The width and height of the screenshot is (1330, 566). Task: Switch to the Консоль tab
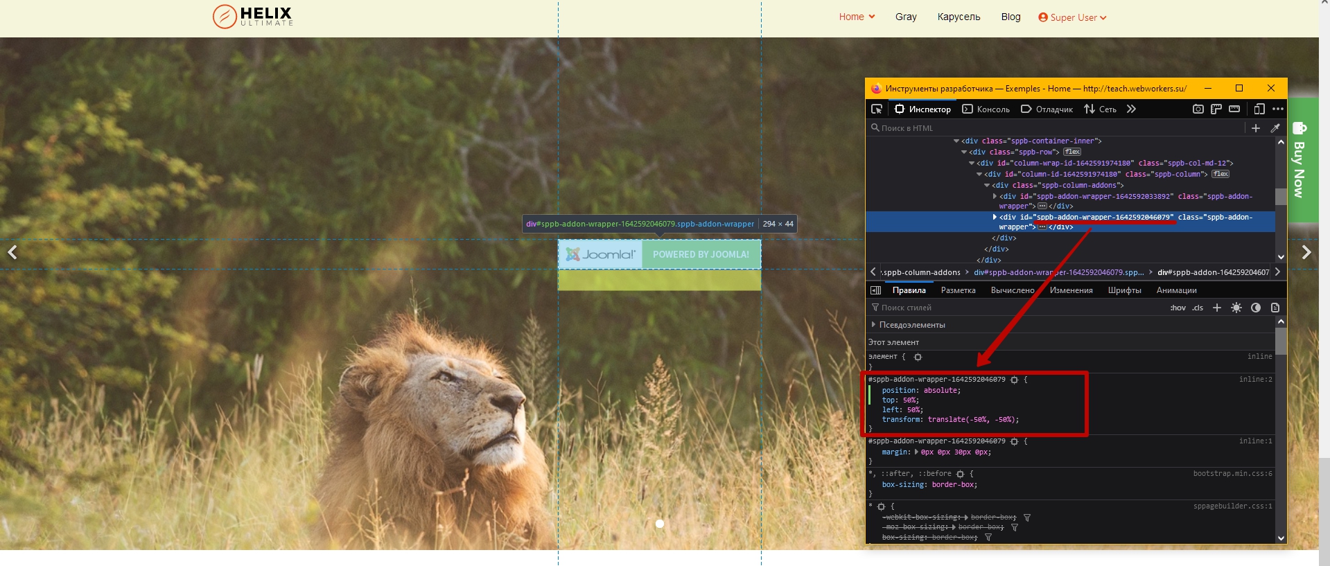(x=986, y=109)
